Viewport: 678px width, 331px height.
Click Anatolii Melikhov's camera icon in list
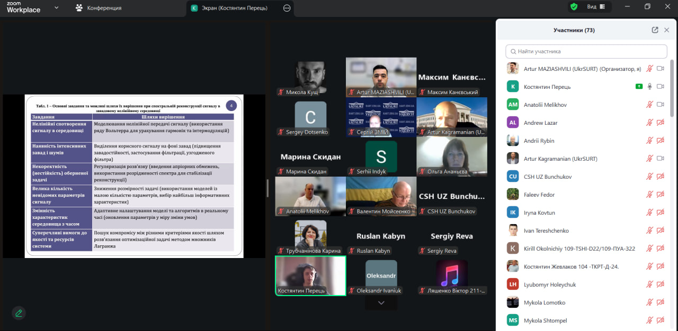(660, 105)
